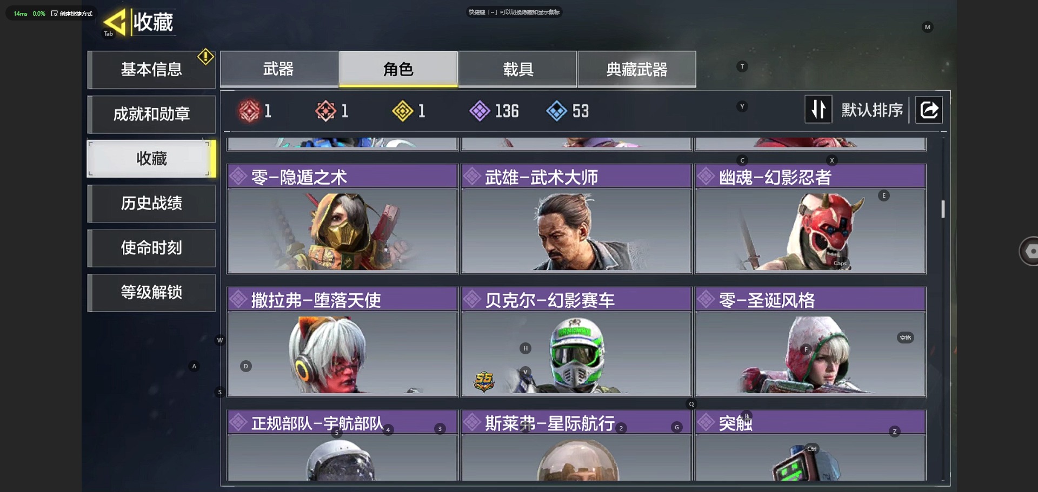
Task: Filter by yellow rarity diamond icon
Action: pos(402,111)
